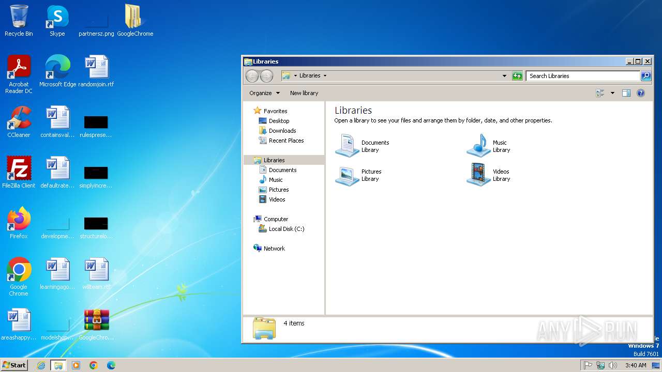Open Local Disk (C:) in navigation
Screen dimensions: 662x372
tap(287, 229)
